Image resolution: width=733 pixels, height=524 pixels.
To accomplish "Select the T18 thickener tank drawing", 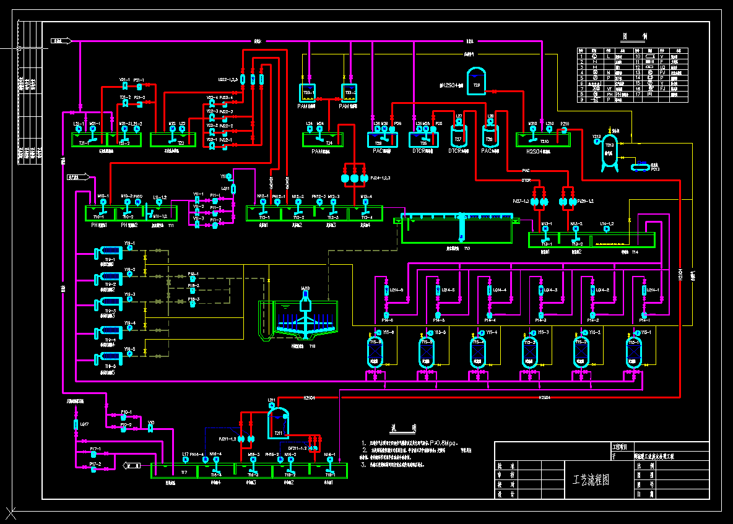I will [298, 321].
